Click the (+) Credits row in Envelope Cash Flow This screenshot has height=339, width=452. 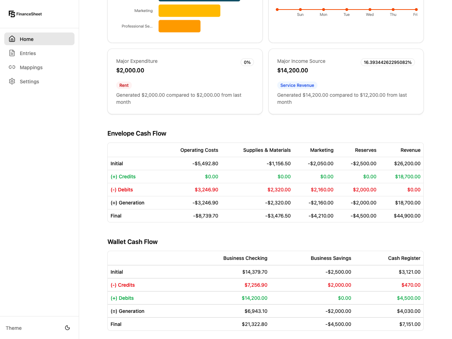[123, 176]
